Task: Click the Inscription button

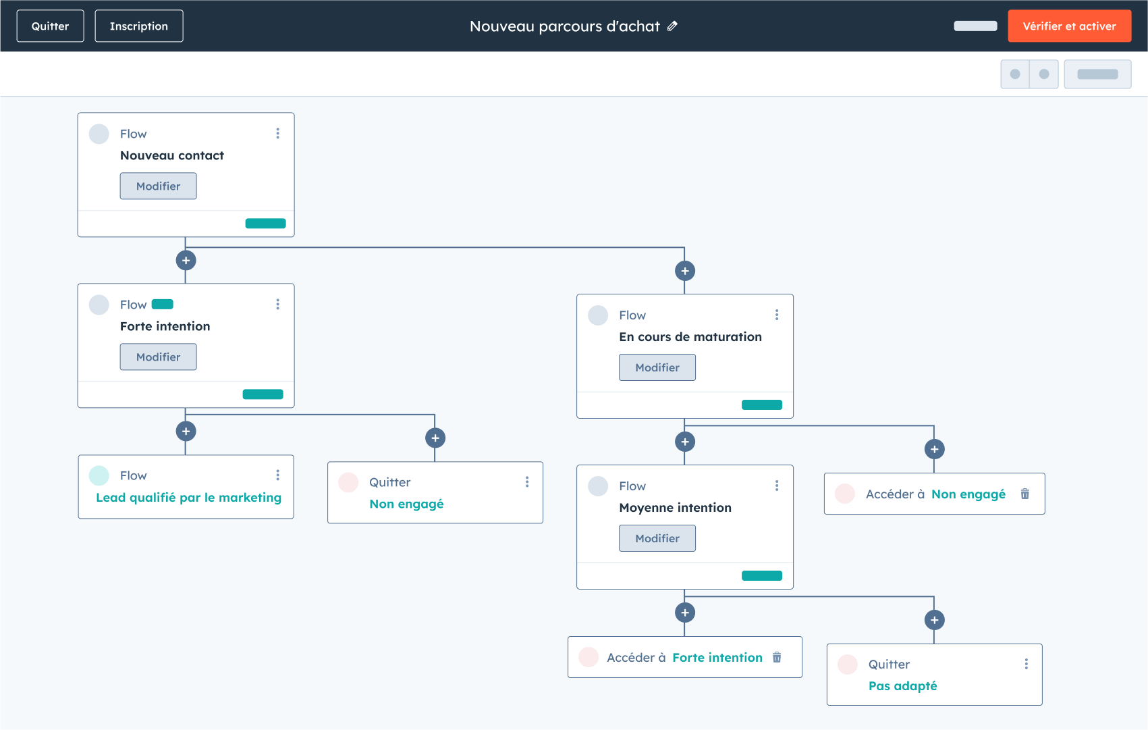Action: [x=139, y=26]
